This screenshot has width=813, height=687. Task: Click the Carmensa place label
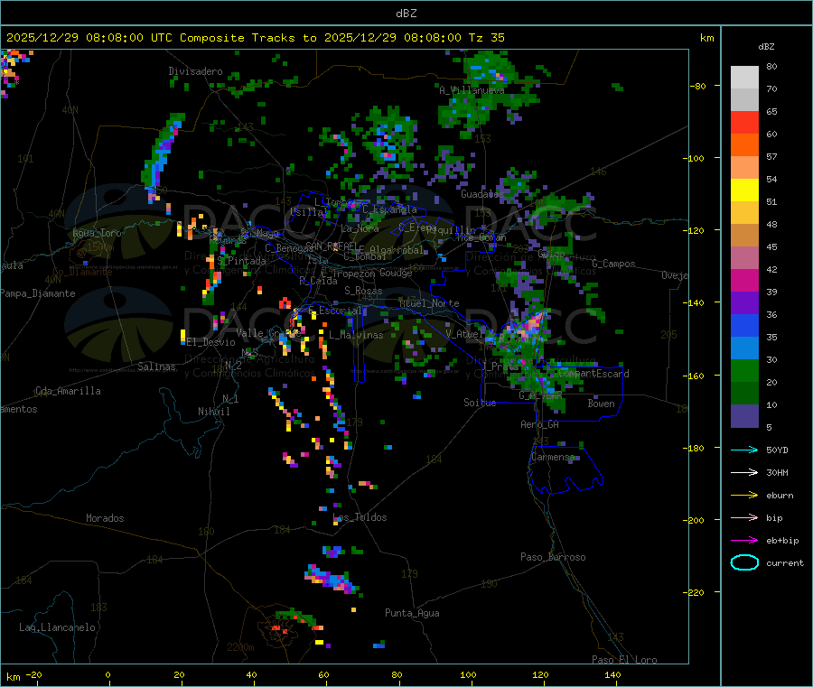(553, 457)
